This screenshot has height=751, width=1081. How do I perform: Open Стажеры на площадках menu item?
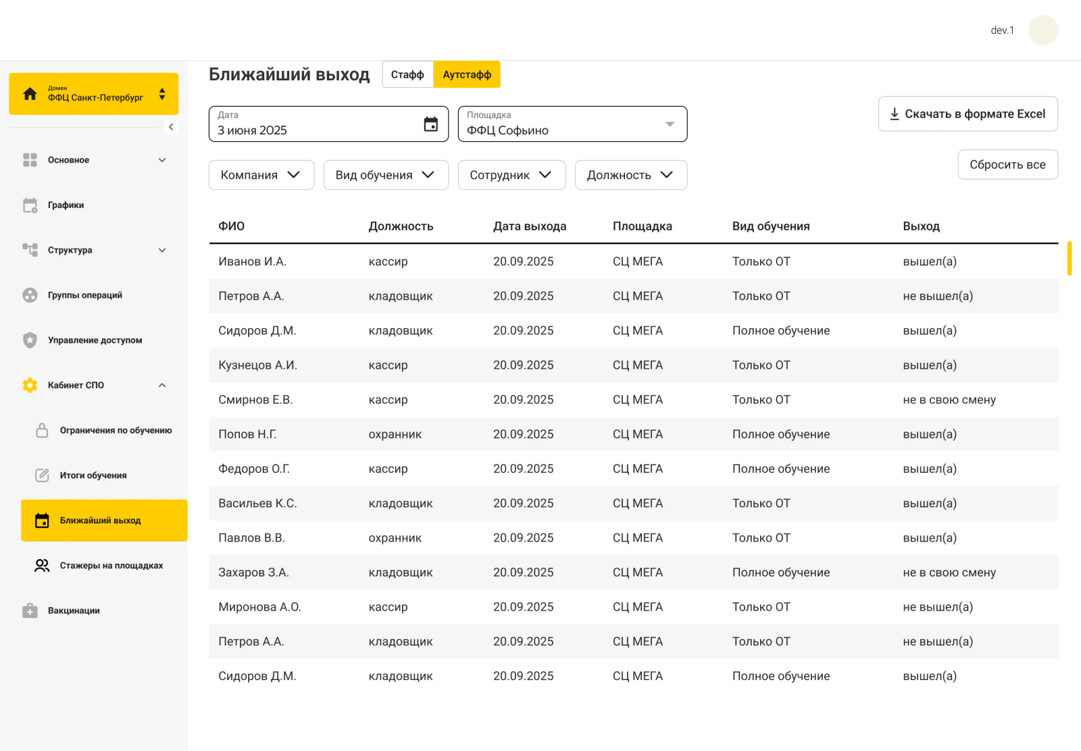point(104,565)
